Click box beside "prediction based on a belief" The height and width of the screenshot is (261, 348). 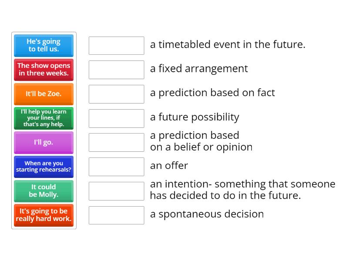click(x=116, y=142)
